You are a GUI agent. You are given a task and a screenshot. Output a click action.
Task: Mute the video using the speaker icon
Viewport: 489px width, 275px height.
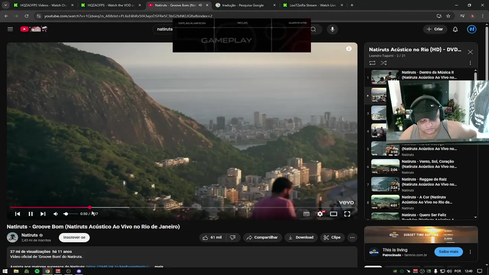tap(56, 214)
